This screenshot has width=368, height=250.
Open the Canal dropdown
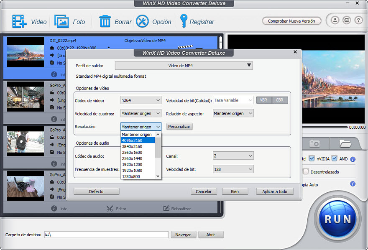coord(233,156)
